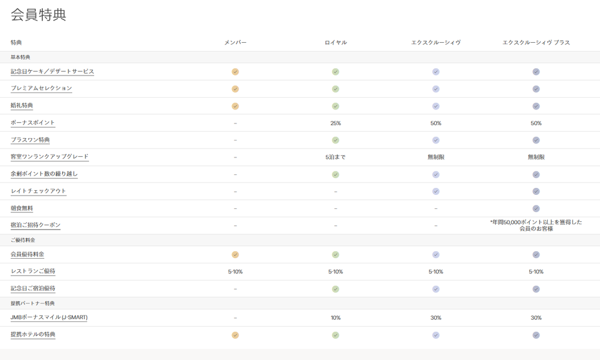Image resolution: width=600 pixels, height=360 pixels.
Task: Click ロイヤル checkmark for 記念日ご宿泊優待
Action: 336,289
